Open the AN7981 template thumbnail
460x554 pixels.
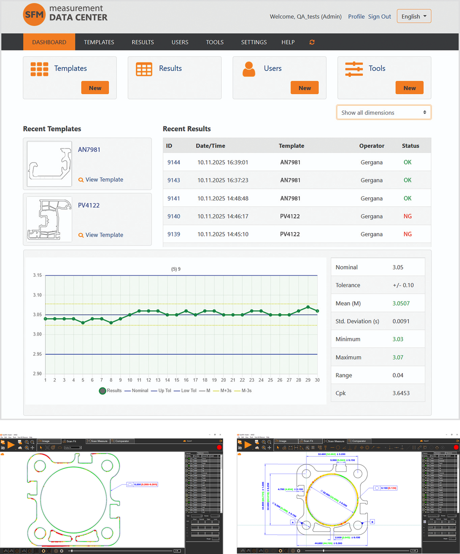(50, 164)
